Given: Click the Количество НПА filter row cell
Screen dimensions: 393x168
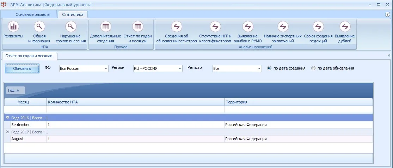Looking at the screenshot, I should tap(135, 109).
